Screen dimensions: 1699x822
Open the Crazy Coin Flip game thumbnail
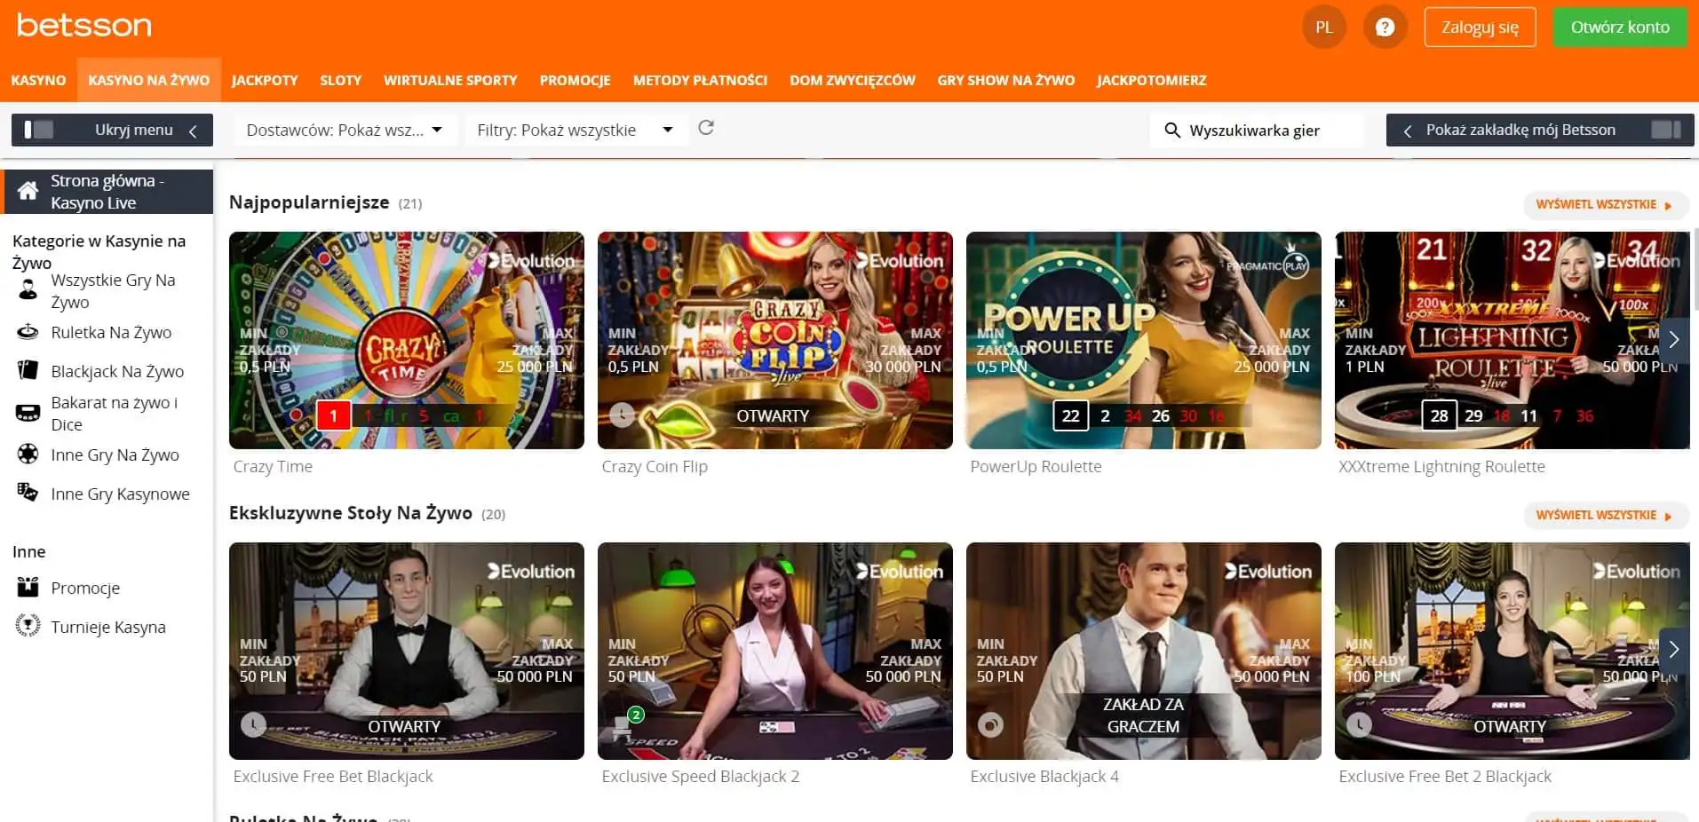(x=775, y=340)
